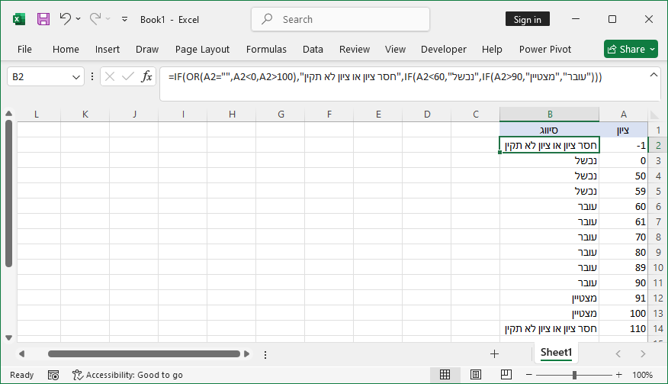Open the Power Pivot tab
Viewport: 668px width, 384px height.
(x=544, y=49)
